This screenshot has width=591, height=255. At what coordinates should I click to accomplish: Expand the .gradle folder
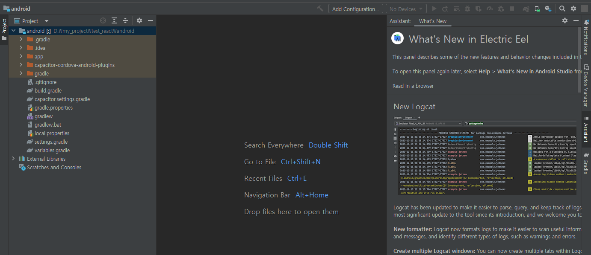(21, 39)
